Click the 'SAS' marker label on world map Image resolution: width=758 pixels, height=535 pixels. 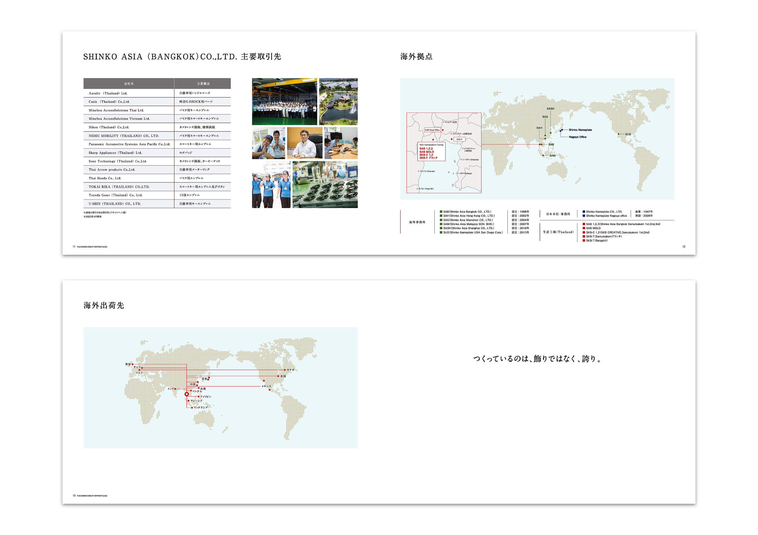(x=545, y=117)
